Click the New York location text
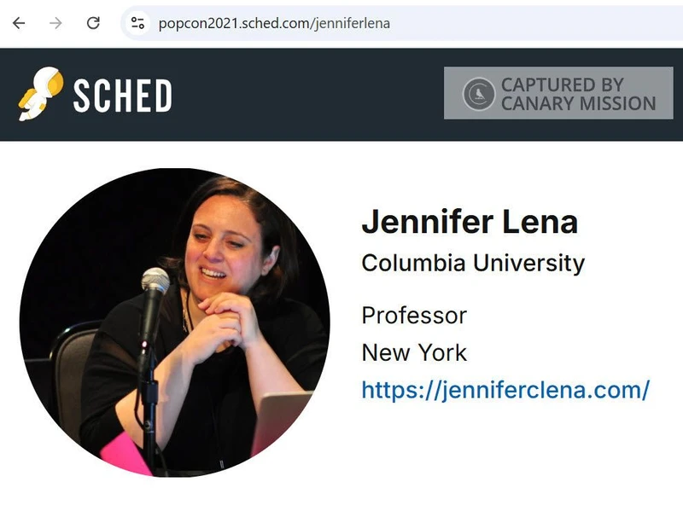This screenshot has height=511, width=683. [414, 352]
